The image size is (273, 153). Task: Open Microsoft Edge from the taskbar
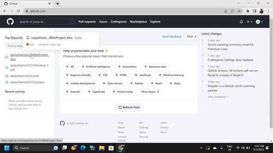pos(83,148)
